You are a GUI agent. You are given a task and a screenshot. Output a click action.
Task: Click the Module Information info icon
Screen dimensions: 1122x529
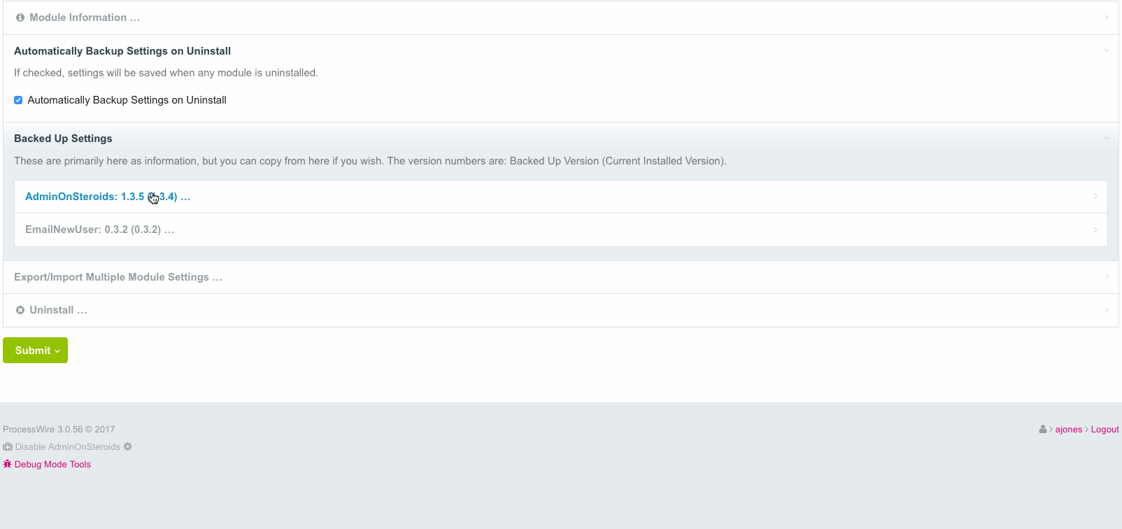[20, 17]
